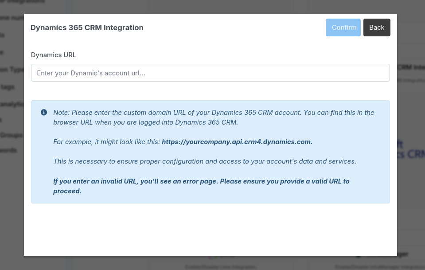Click the info circle icon in the note

point(44,113)
